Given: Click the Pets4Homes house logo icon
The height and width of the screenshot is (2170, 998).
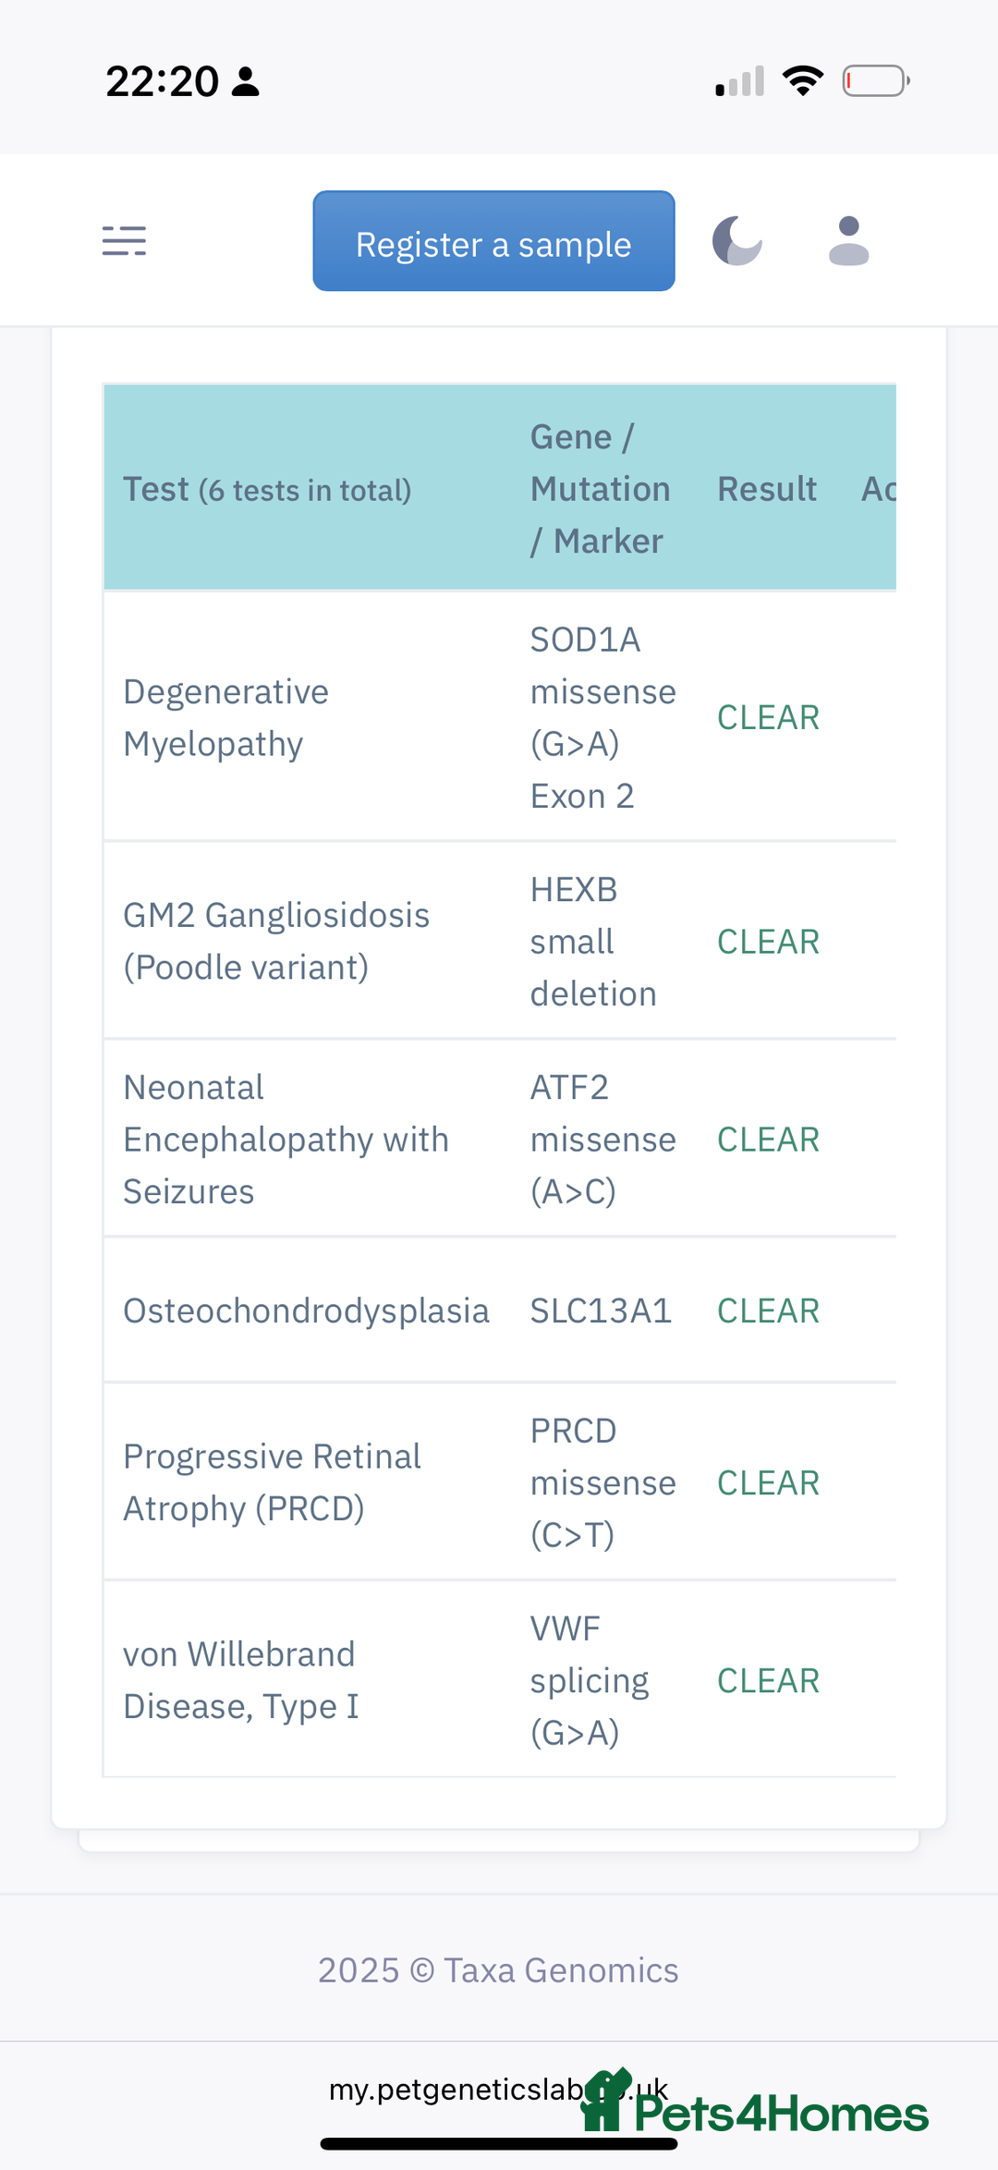Looking at the screenshot, I should point(604,2101).
